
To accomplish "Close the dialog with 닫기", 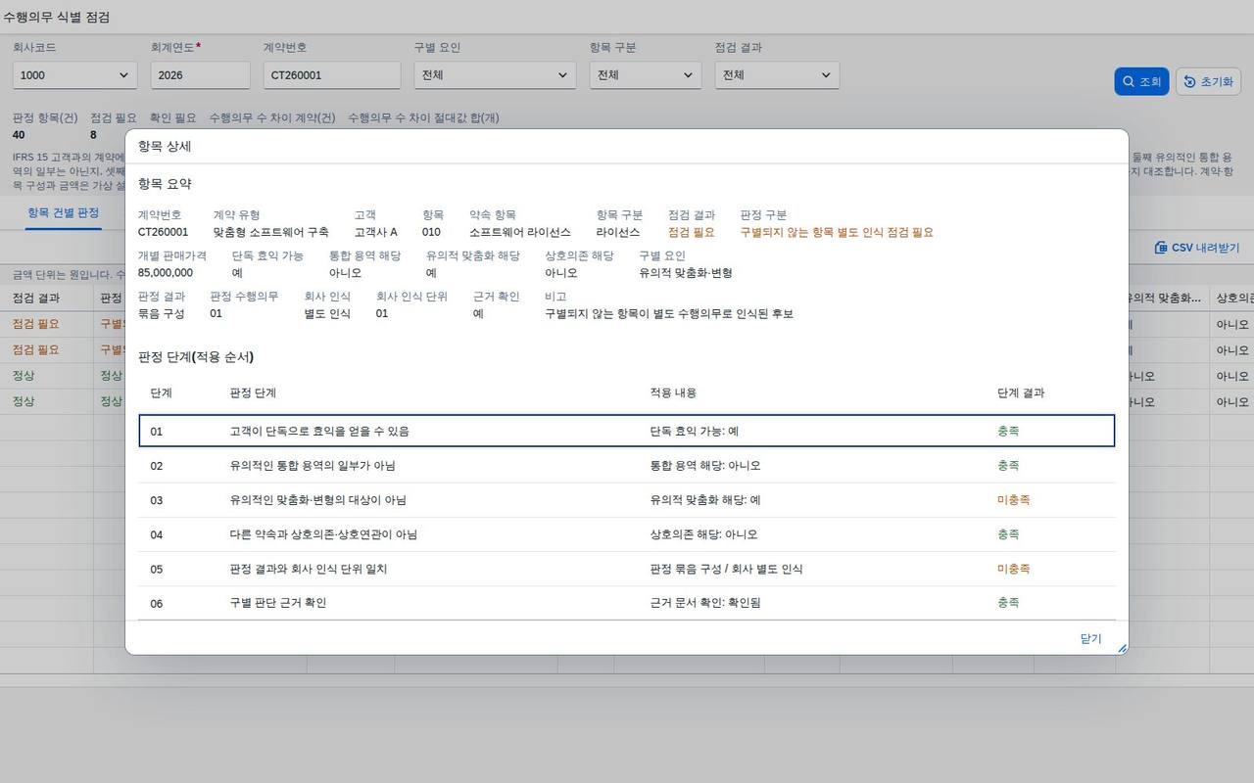I will tap(1090, 638).
